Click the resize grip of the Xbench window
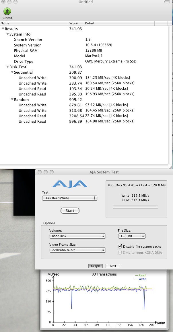This screenshot has height=332, width=173. click(x=170, y=167)
